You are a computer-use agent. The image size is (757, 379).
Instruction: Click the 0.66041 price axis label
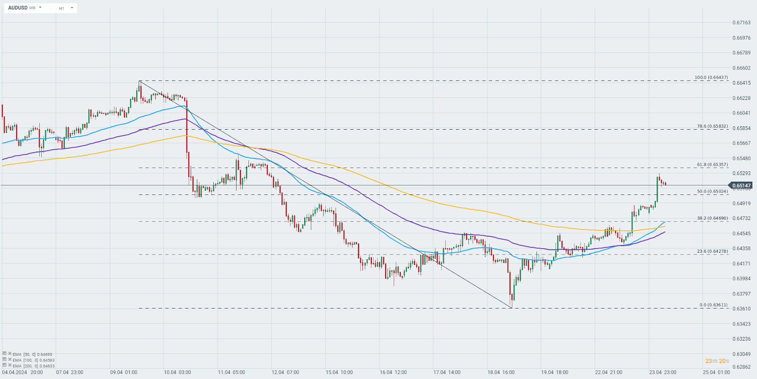741,113
